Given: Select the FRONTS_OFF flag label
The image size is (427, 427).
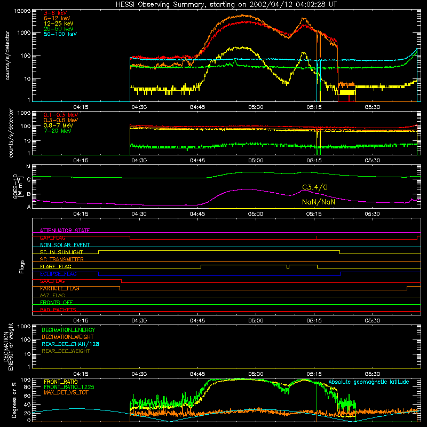Looking at the screenshot, I should point(57,303).
